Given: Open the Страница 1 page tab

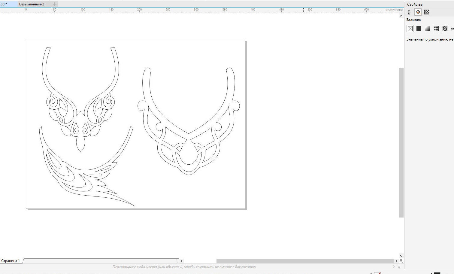Looking at the screenshot, I should 11,261.
